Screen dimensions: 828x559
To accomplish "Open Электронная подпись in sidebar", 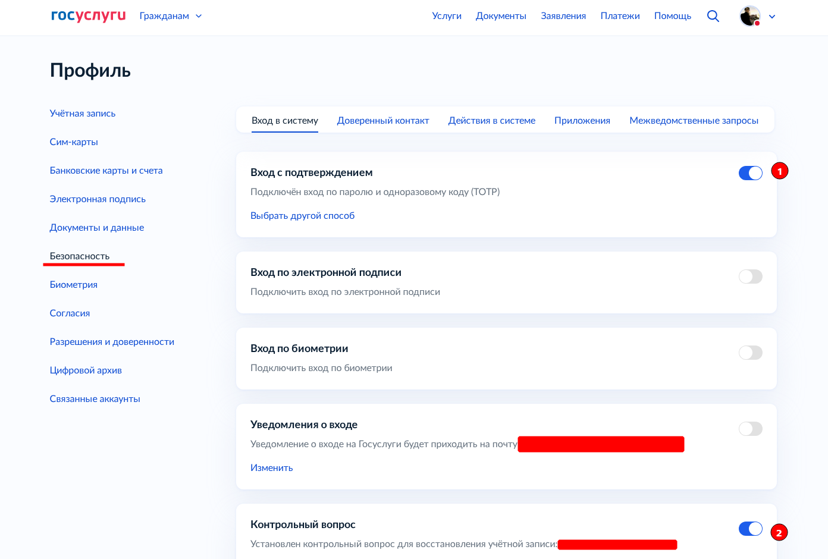I will 98,199.
